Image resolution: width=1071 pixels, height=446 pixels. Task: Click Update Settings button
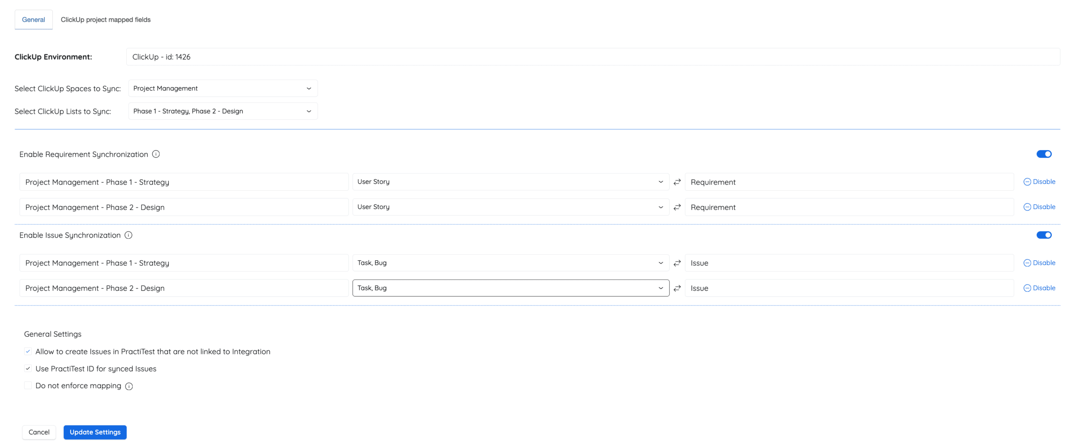click(95, 432)
